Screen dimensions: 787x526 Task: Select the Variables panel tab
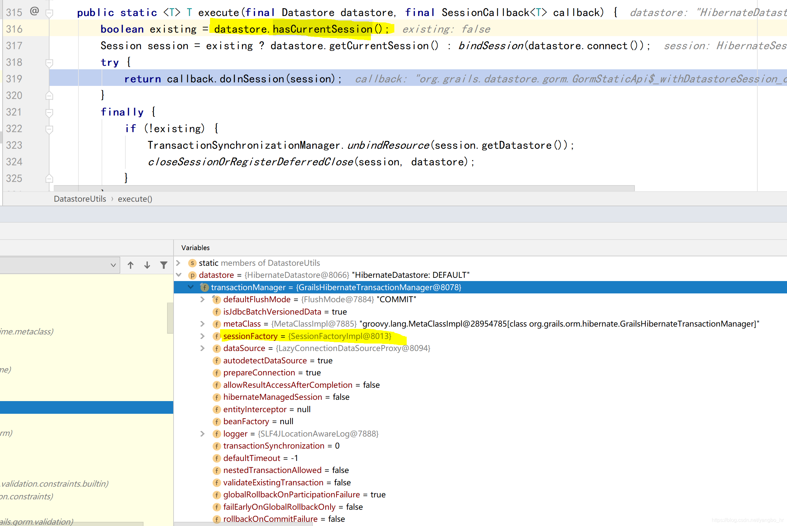point(195,248)
